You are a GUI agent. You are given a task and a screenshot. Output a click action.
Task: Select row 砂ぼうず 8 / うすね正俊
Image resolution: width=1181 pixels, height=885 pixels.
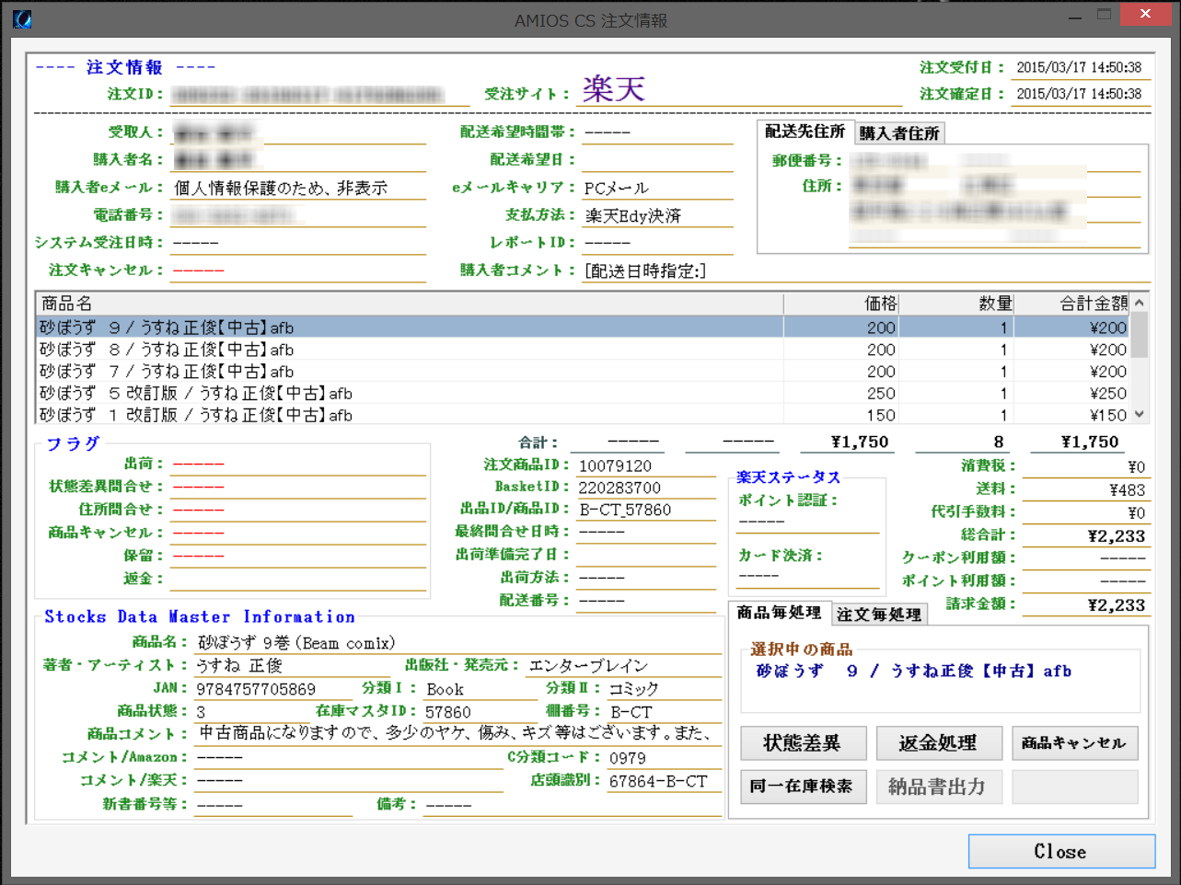click(x=583, y=350)
